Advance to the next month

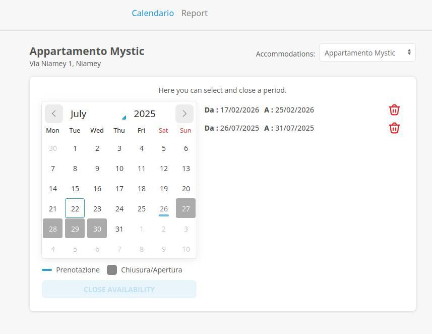pos(184,114)
